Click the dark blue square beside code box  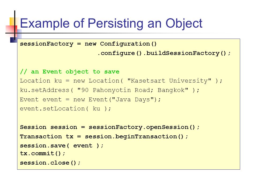[x=14, y=40]
